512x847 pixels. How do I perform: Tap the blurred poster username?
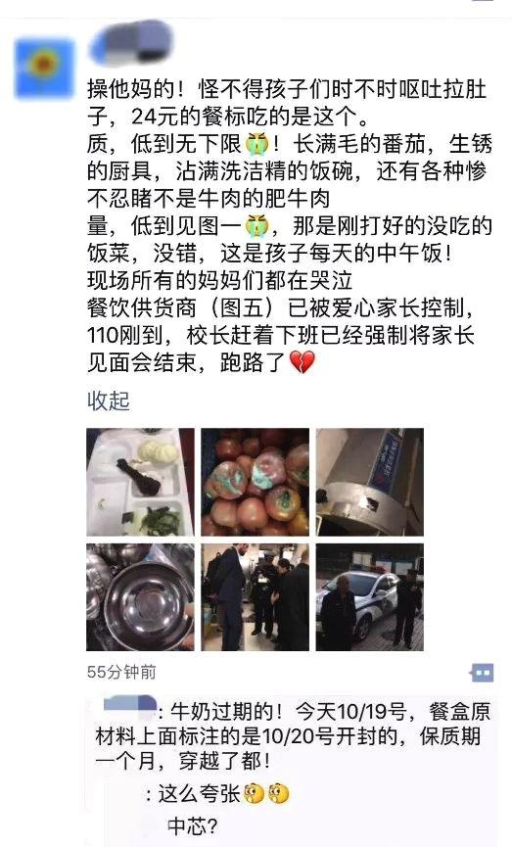[x=131, y=42]
